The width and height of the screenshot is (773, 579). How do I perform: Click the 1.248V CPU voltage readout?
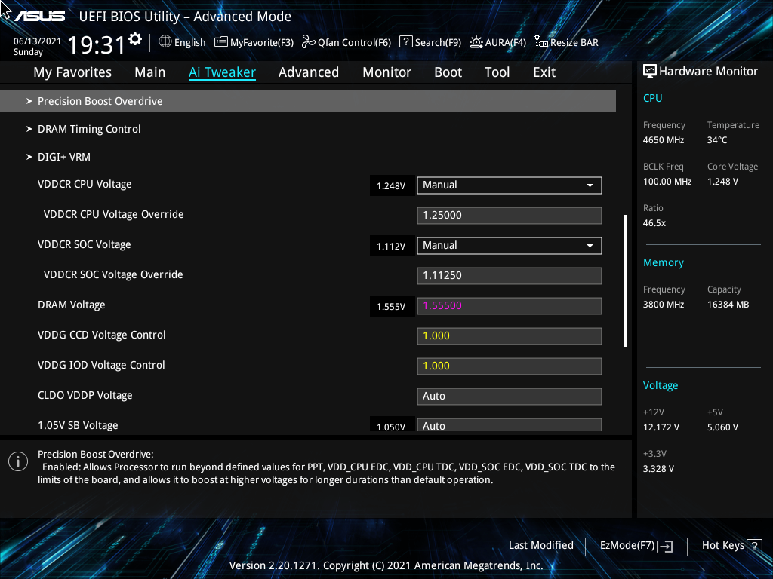point(391,186)
